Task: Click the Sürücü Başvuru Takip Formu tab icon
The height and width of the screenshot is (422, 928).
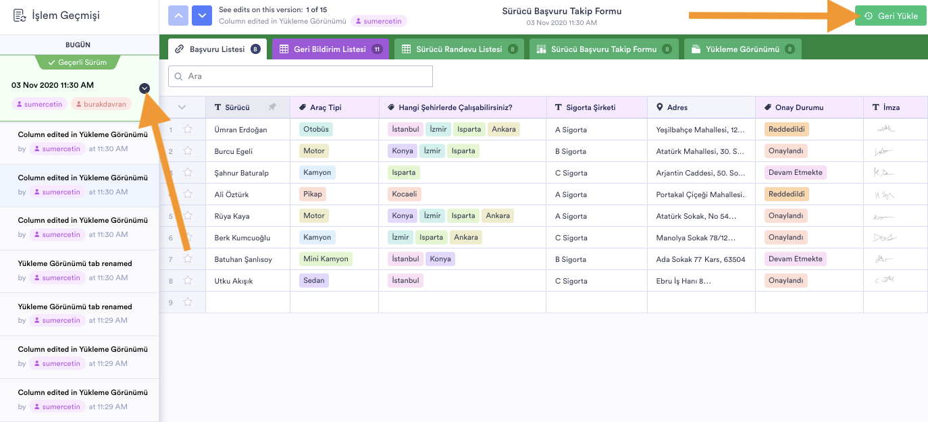Action: click(x=541, y=49)
